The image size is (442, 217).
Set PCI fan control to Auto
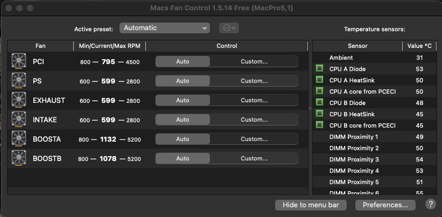[x=183, y=61]
